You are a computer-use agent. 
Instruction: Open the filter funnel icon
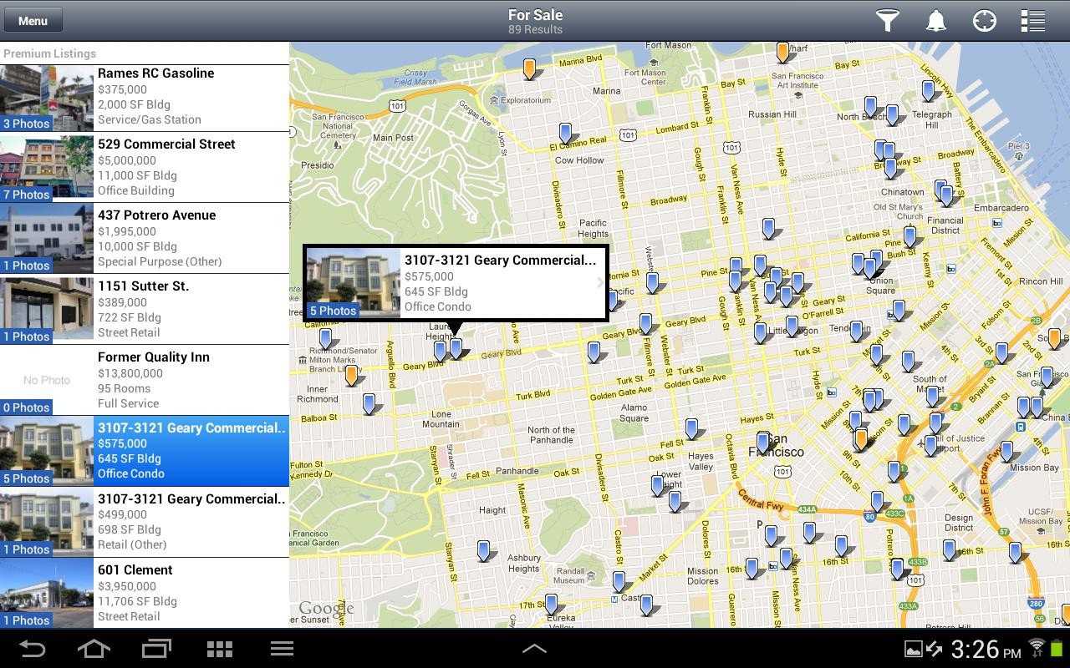(887, 21)
